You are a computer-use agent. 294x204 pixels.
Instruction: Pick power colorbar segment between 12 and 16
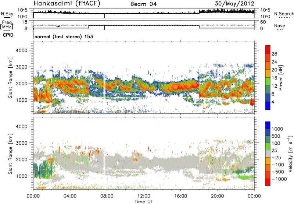[268, 82]
